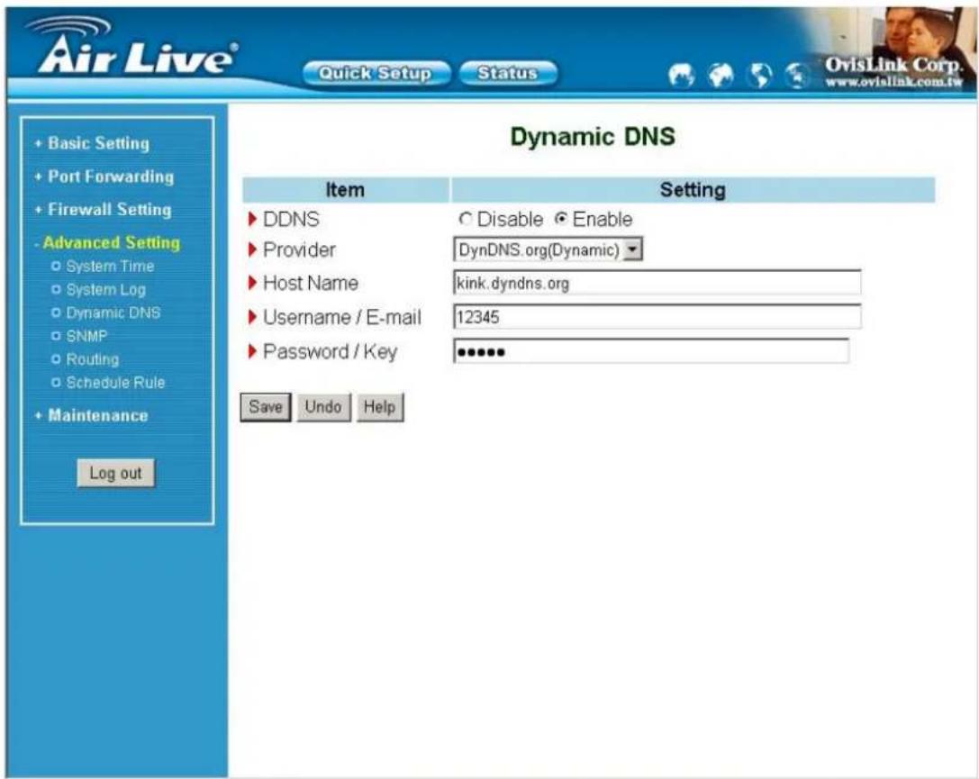Click the first globe icon in header
Viewport: 979px width, 779px height.
681,76
